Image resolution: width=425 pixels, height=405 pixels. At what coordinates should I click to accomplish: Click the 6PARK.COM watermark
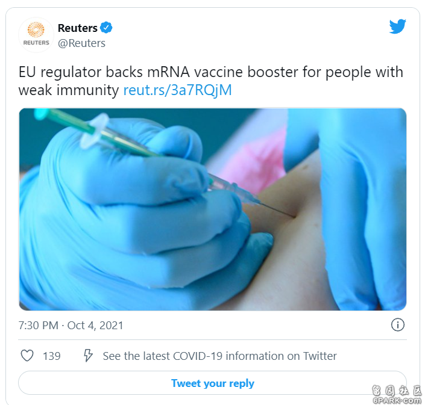pos(397,400)
